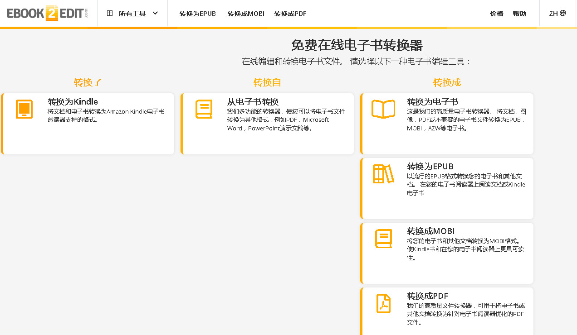Open the 帮助 help link
This screenshot has height=335, width=577.
520,14
